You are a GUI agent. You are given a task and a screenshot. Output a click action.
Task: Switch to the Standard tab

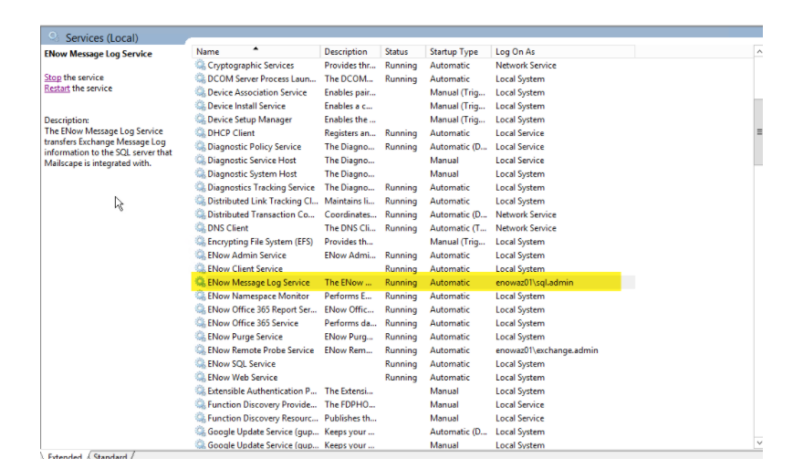[110, 456]
